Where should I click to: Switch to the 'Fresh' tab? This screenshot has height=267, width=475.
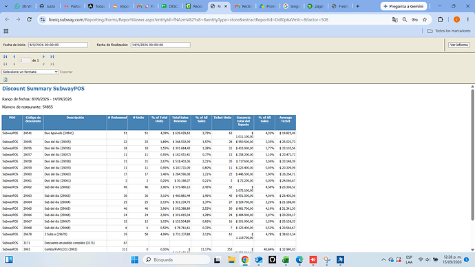pyautogui.click(x=340, y=6)
